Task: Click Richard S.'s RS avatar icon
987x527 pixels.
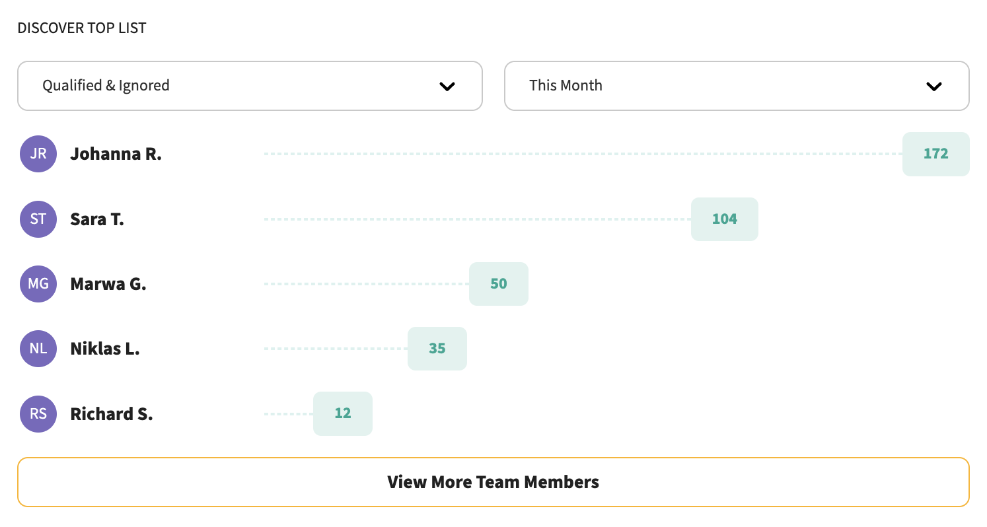Action: pos(38,414)
